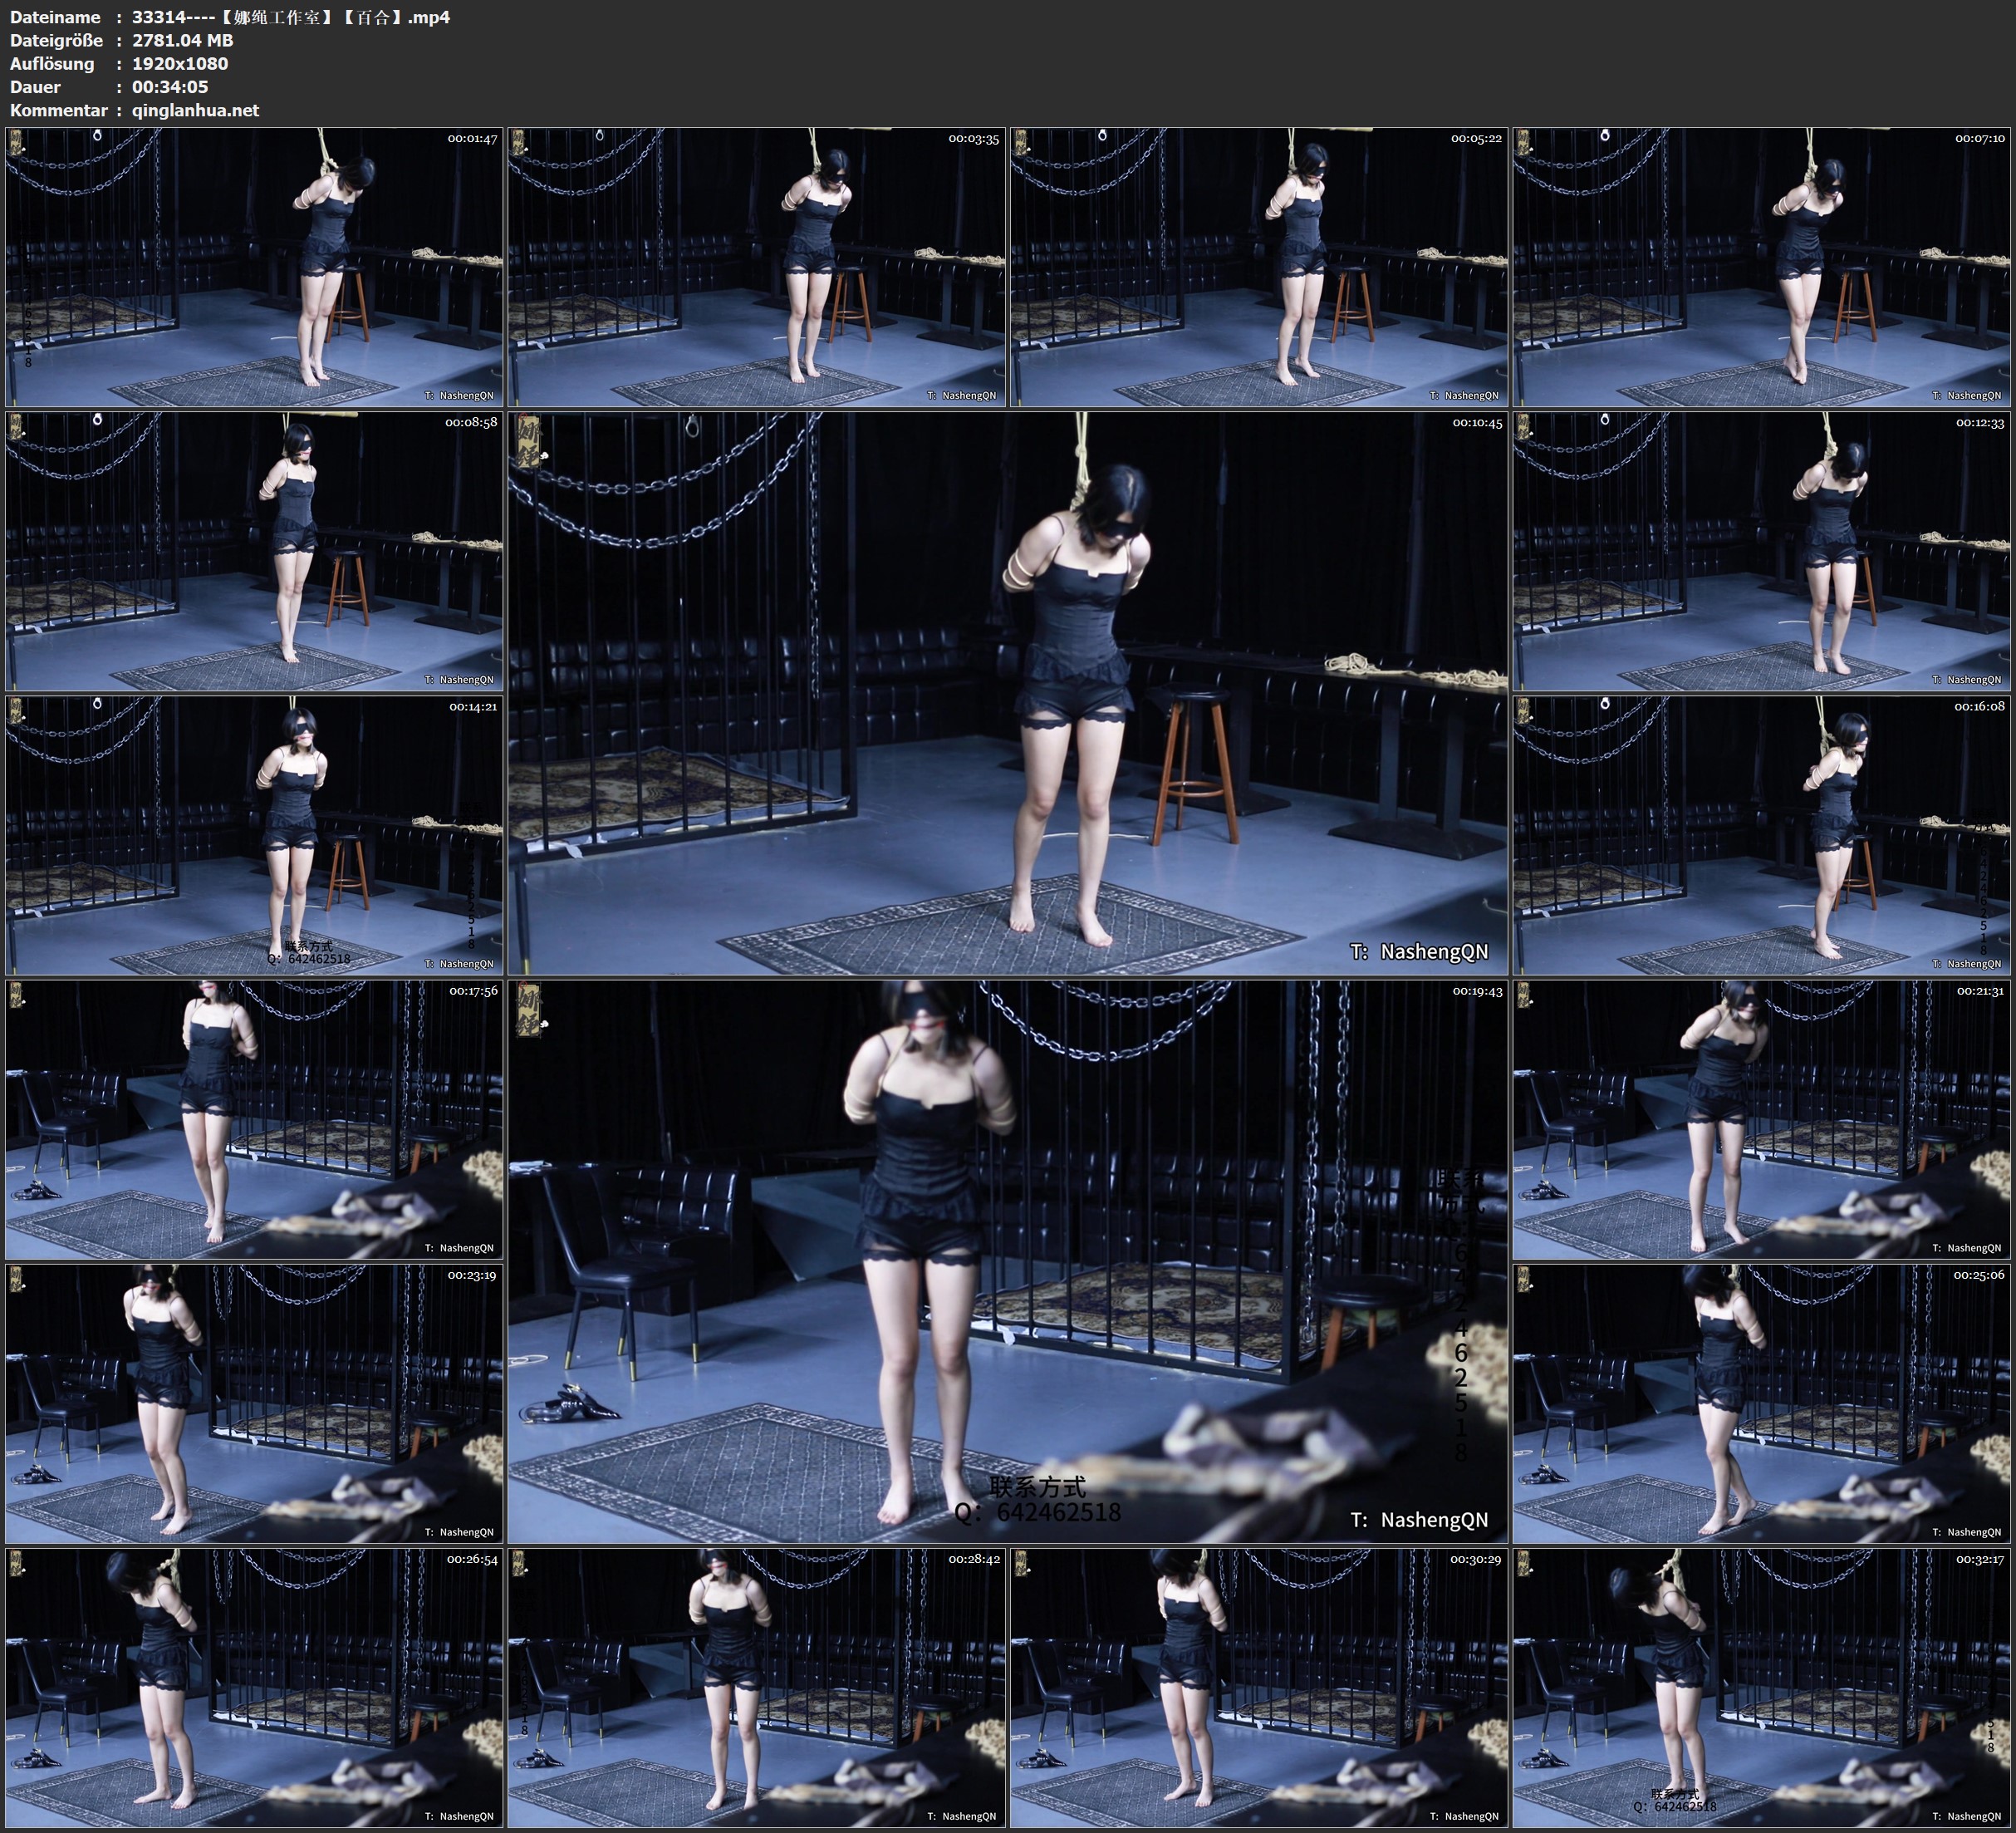
Task: Open the 00:21:31 thumbnail
Action: click(1762, 1119)
